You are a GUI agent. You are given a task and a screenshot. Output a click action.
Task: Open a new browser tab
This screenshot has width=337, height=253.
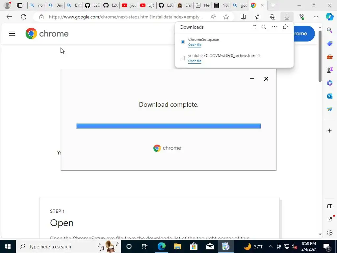point(273,5)
